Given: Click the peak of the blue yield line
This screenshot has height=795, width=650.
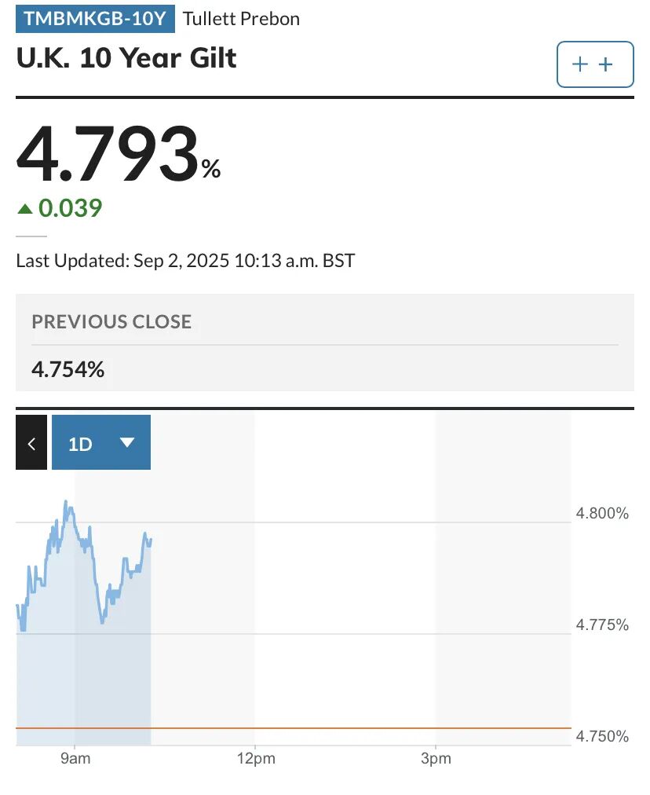Looking at the screenshot, I should point(66,502).
